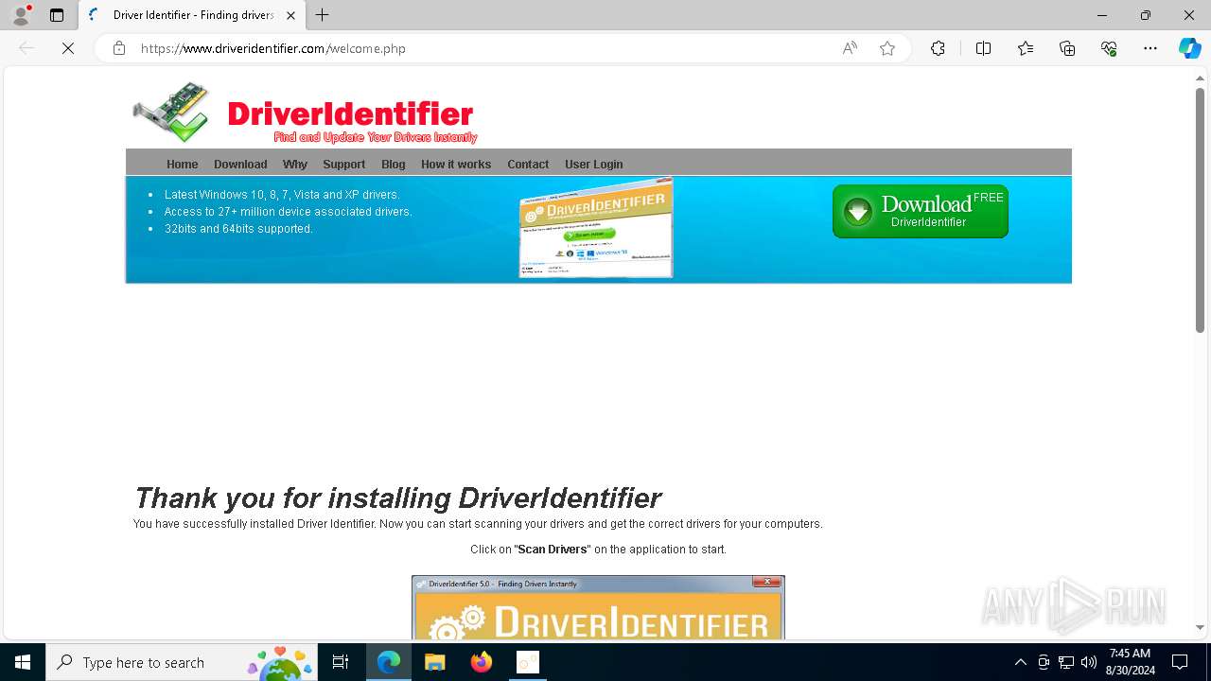Click 'Access to 27+ million' bullet text
Screen dimensions: 1211x681
(x=289, y=212)
